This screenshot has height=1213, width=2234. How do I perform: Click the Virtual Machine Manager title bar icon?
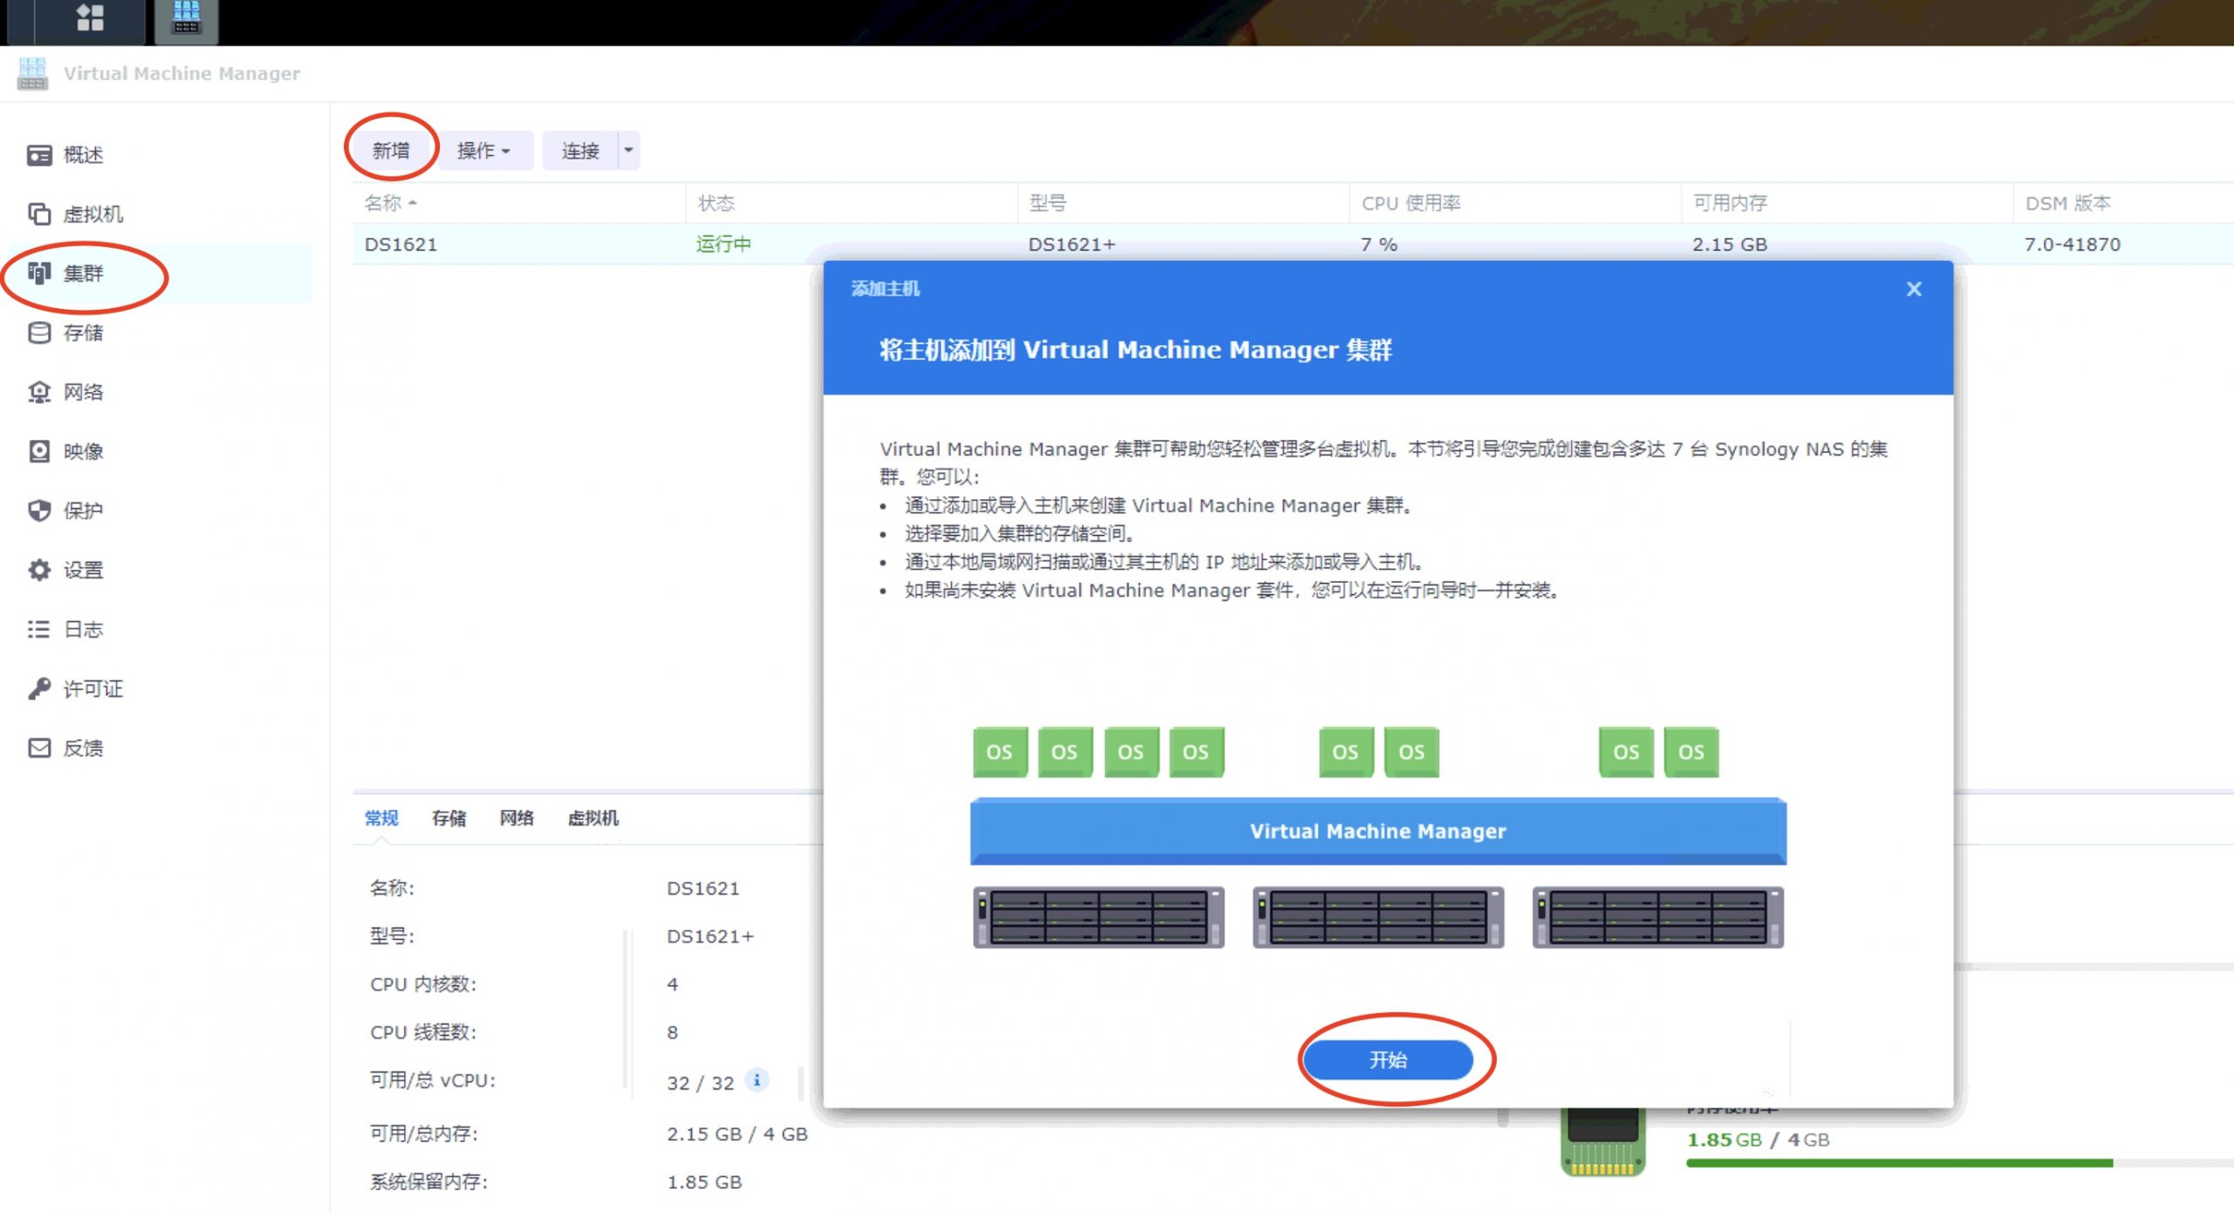pyautogui.click(x=32, y=73)
